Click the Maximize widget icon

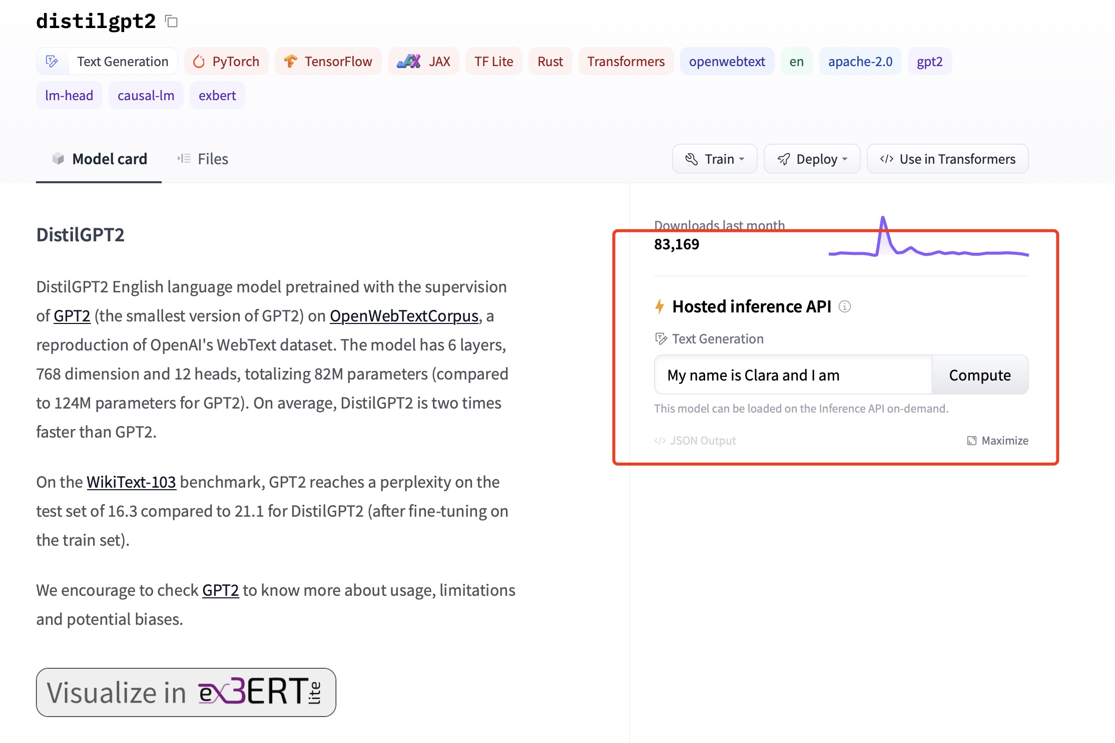coord(972,441)
